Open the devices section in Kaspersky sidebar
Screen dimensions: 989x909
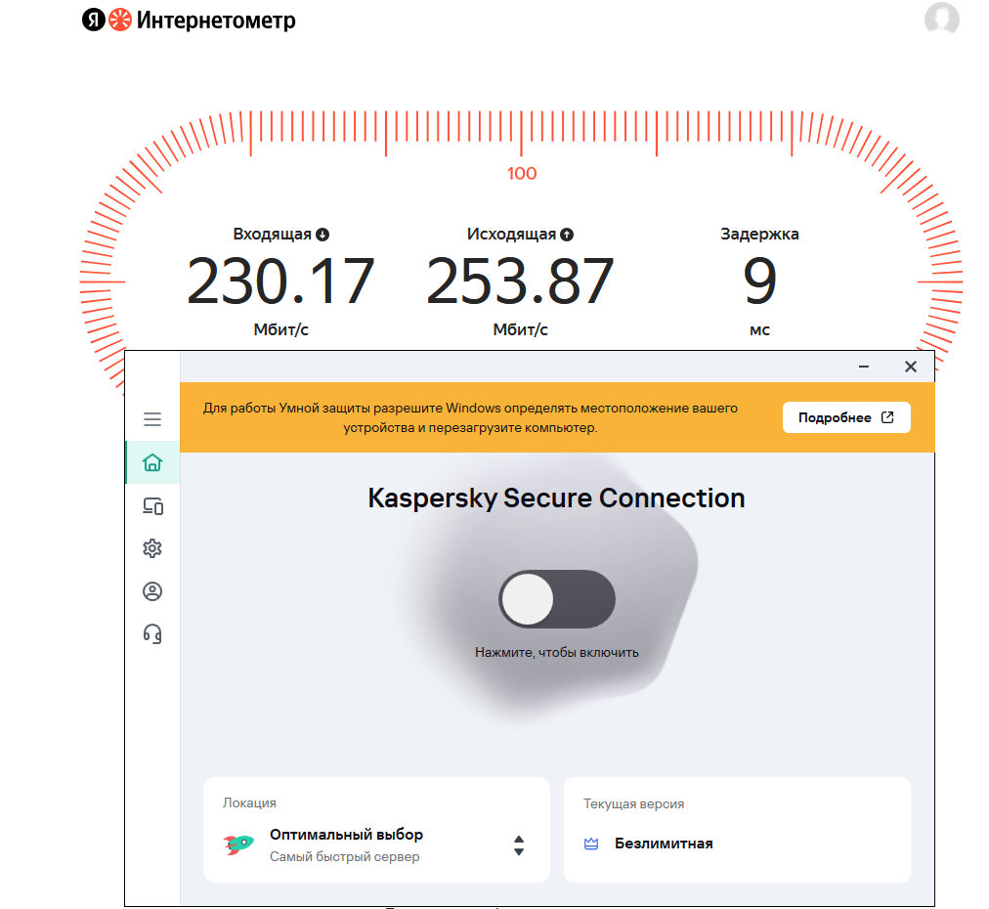click(x=152, y=506)
